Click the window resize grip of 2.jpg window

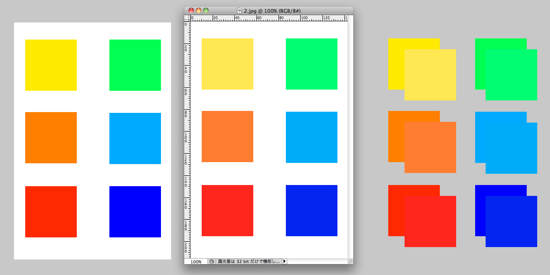coord(350,261)
